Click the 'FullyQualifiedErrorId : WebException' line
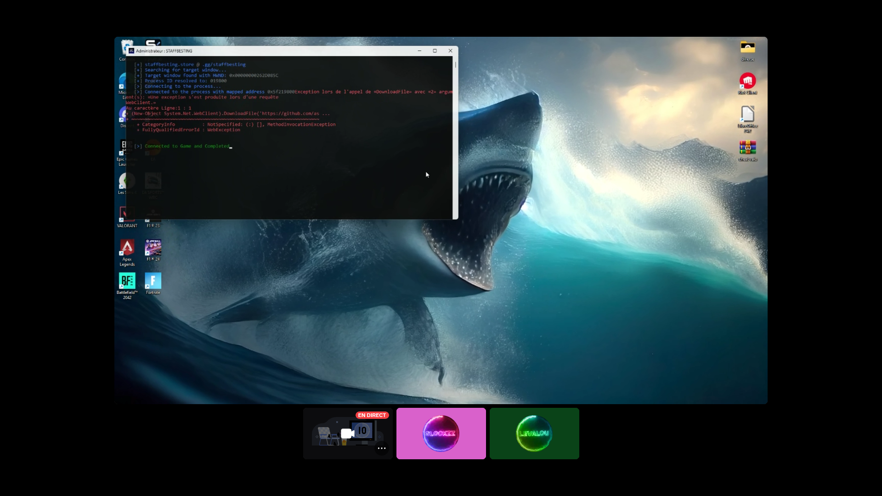This screenshot has height=496, width=882. tap(188, 130)
